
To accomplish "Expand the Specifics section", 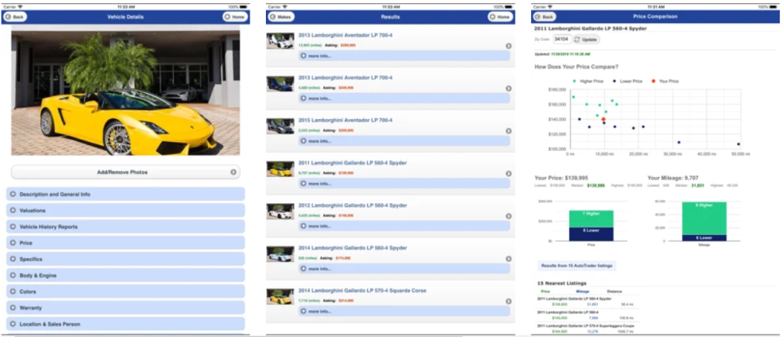I will point(126,259).
